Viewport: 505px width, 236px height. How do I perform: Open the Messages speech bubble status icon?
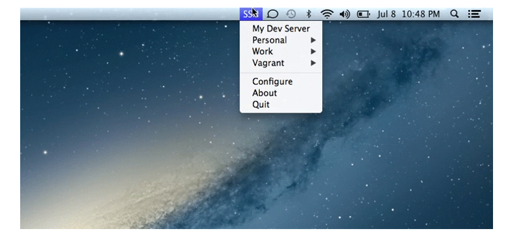click(273, 14)
